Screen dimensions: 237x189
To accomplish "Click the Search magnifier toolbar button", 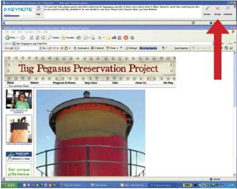I will point(54,38).
